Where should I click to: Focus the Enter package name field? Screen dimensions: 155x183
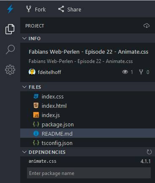tap(89, 173)
